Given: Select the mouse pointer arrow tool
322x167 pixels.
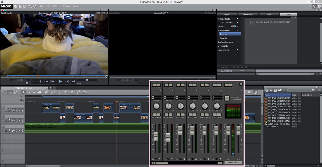Looking at the screenshot, I should (x=23, y=92).
